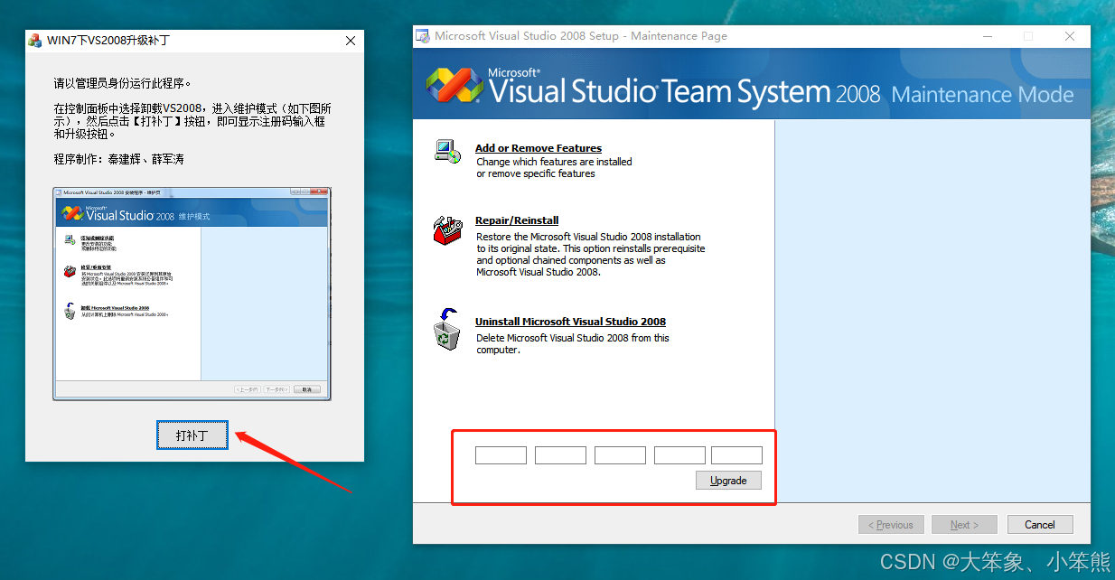Click the third product key input box

[x=620, y=455]
